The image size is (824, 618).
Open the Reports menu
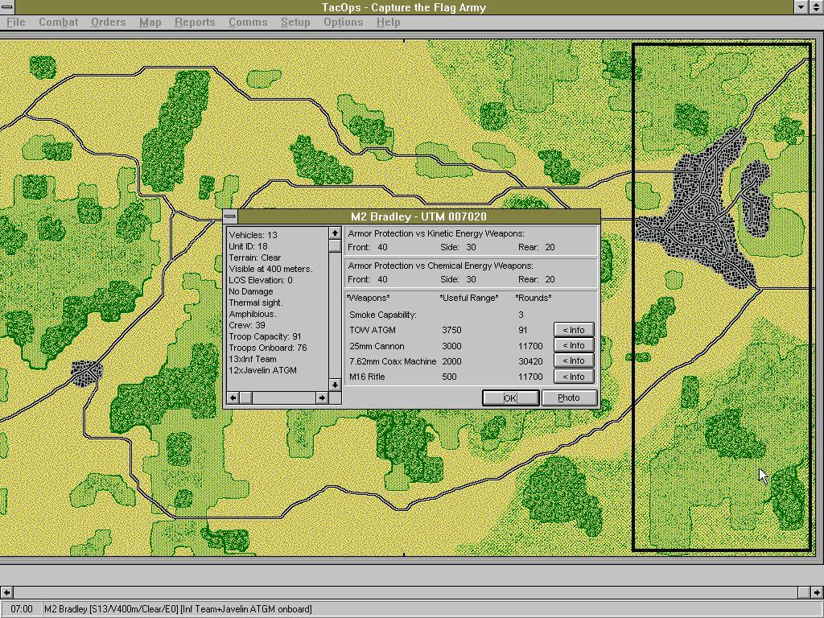pyautogui.click(x=195, y=22)
